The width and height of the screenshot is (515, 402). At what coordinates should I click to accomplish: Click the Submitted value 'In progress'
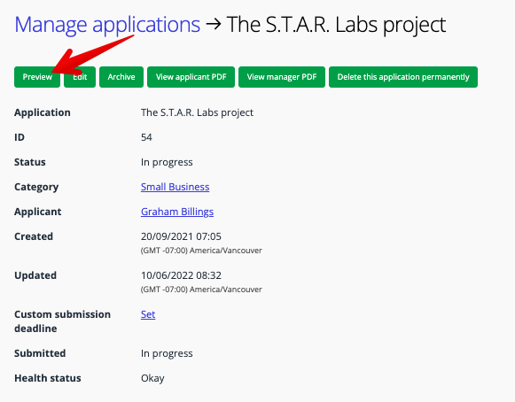pos(167,353)
